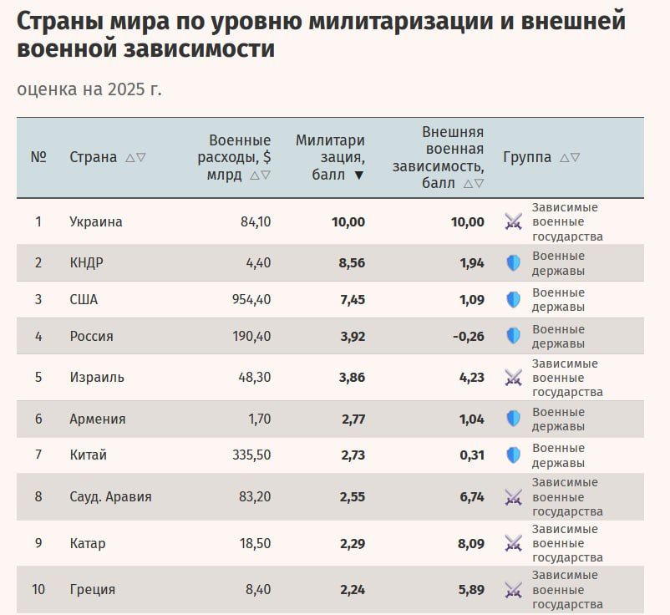Click the Израиль country name
Viewport: 670px width, 615px height.
[x=97, y=378]
